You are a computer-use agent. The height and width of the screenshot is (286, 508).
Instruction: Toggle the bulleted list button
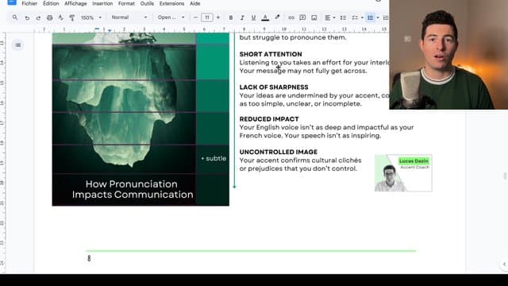click(x=371, y=17)
